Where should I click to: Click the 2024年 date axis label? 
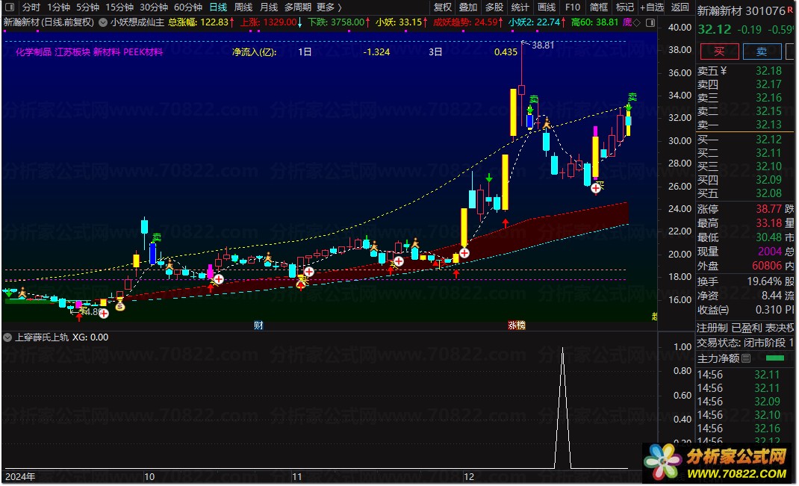pos(20,477)
